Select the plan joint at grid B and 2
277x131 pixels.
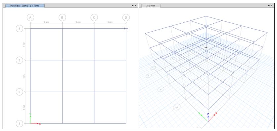pyautogui.click(x=62, y=92)
